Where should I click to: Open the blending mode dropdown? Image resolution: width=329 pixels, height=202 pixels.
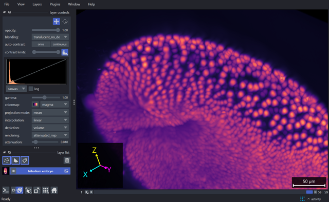50,37
